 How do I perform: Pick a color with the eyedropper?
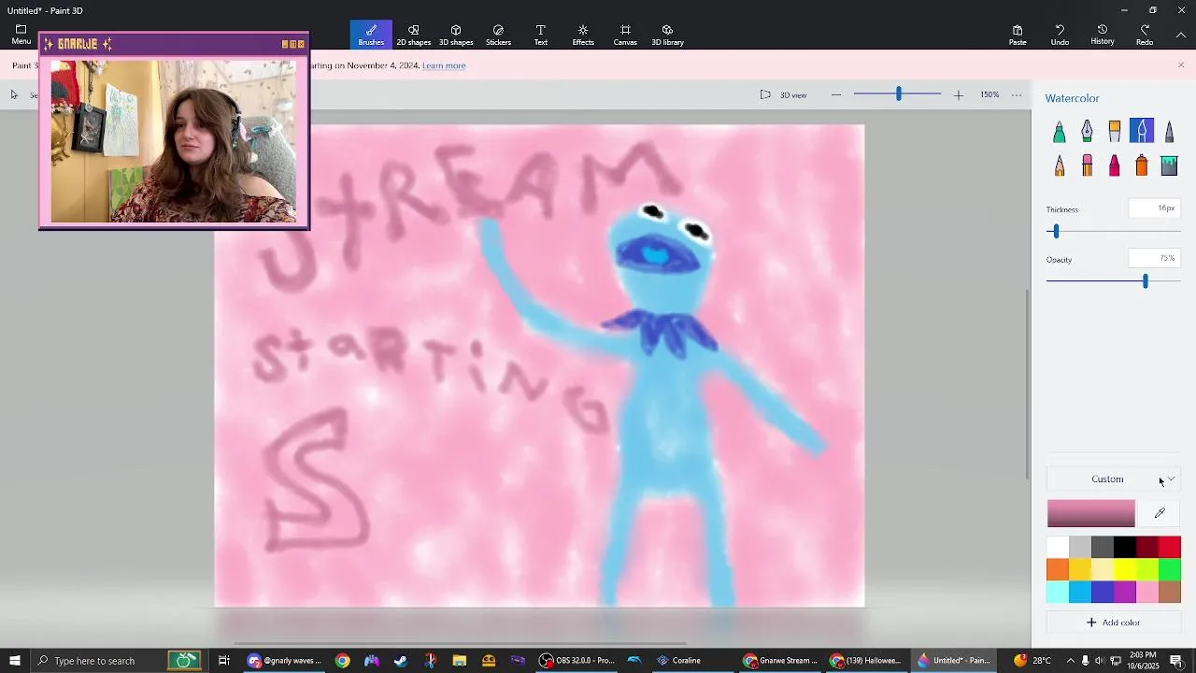pyautogui.click(x=1160, y=513)
